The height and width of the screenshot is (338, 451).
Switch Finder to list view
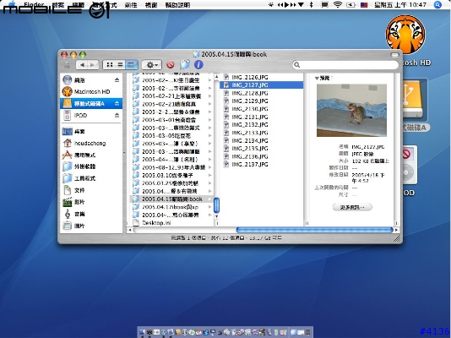[x=120, y=65]
